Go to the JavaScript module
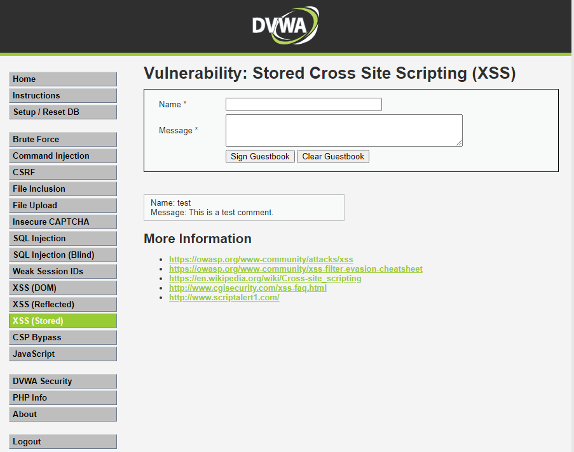574x452 pixels. (x=63, y=354)
